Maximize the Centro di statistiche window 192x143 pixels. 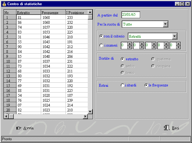click(182, 4)
